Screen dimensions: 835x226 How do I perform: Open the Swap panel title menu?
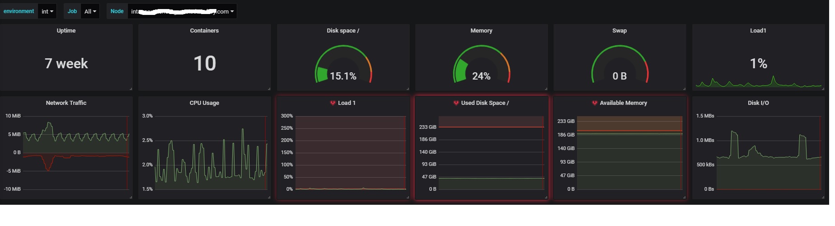pos(619,31)
